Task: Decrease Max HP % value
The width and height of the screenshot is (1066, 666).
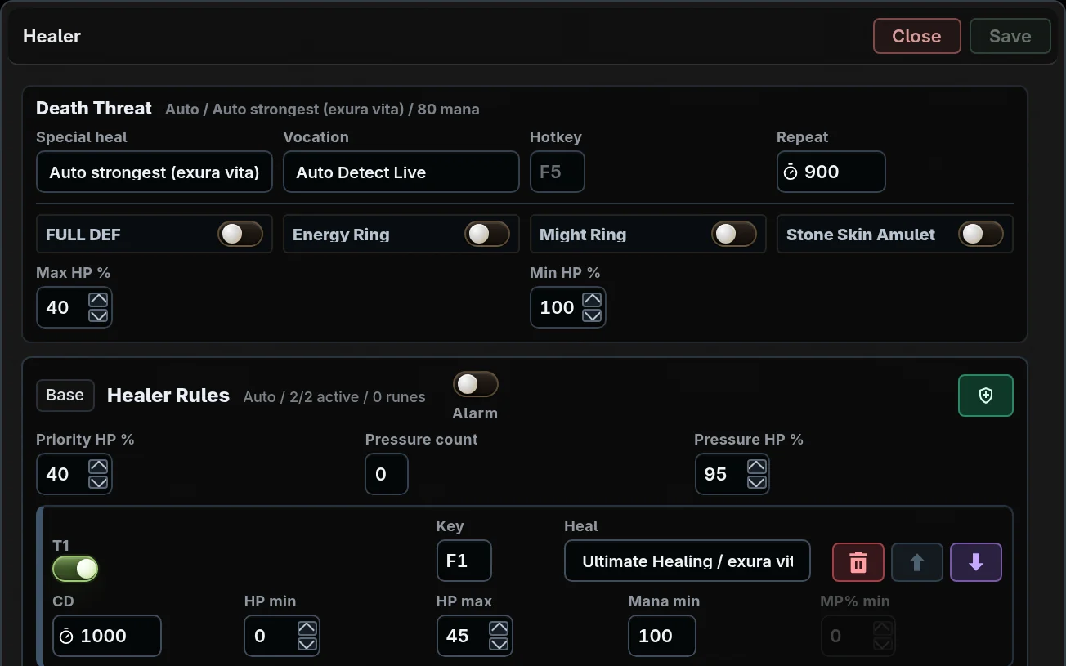Action: 98,315
